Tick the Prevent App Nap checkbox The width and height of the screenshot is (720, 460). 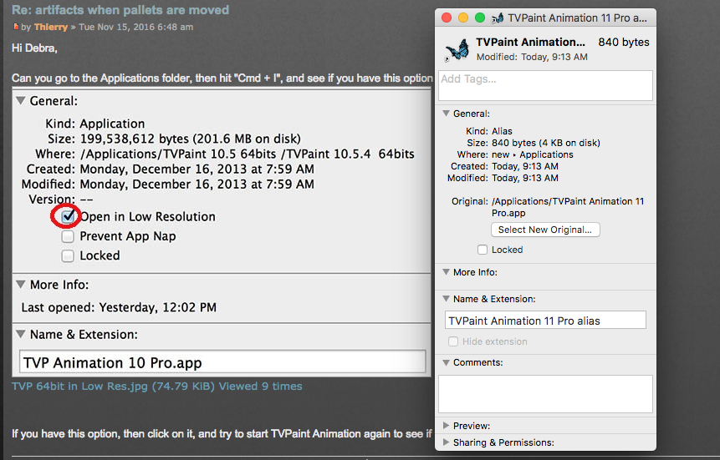[68, 236]
